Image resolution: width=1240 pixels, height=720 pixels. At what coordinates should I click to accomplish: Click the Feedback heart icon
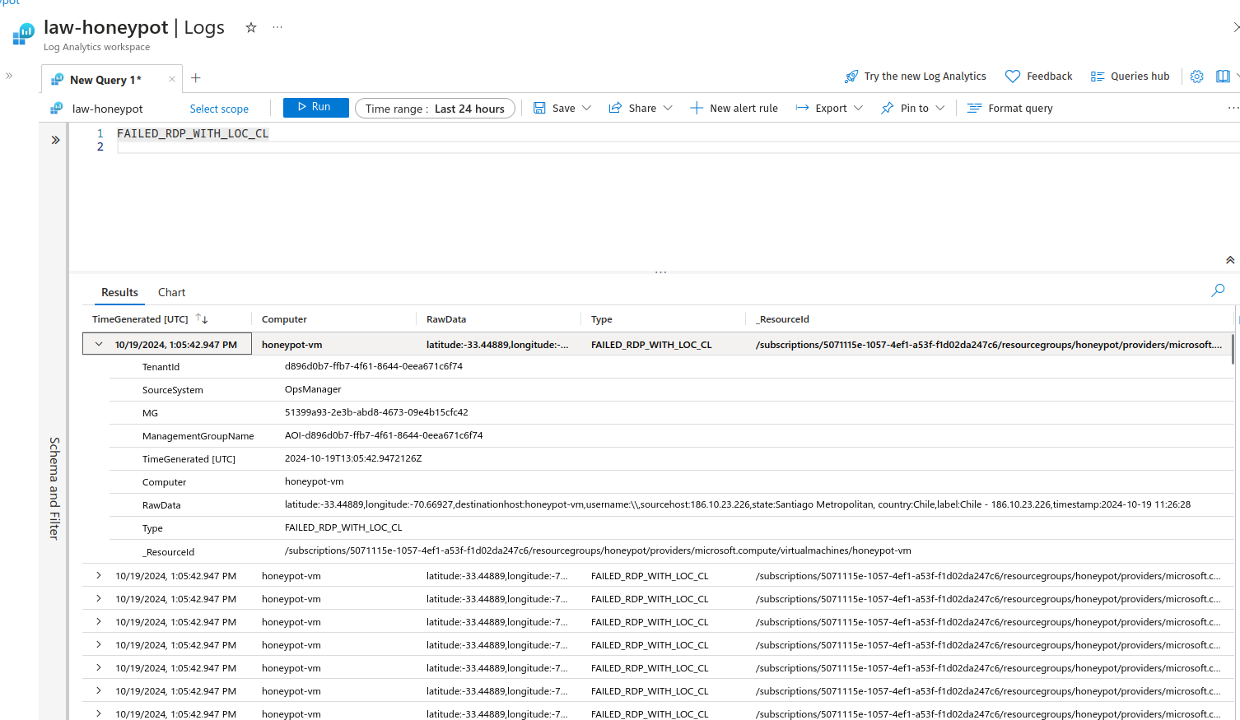pos(1013,77)
